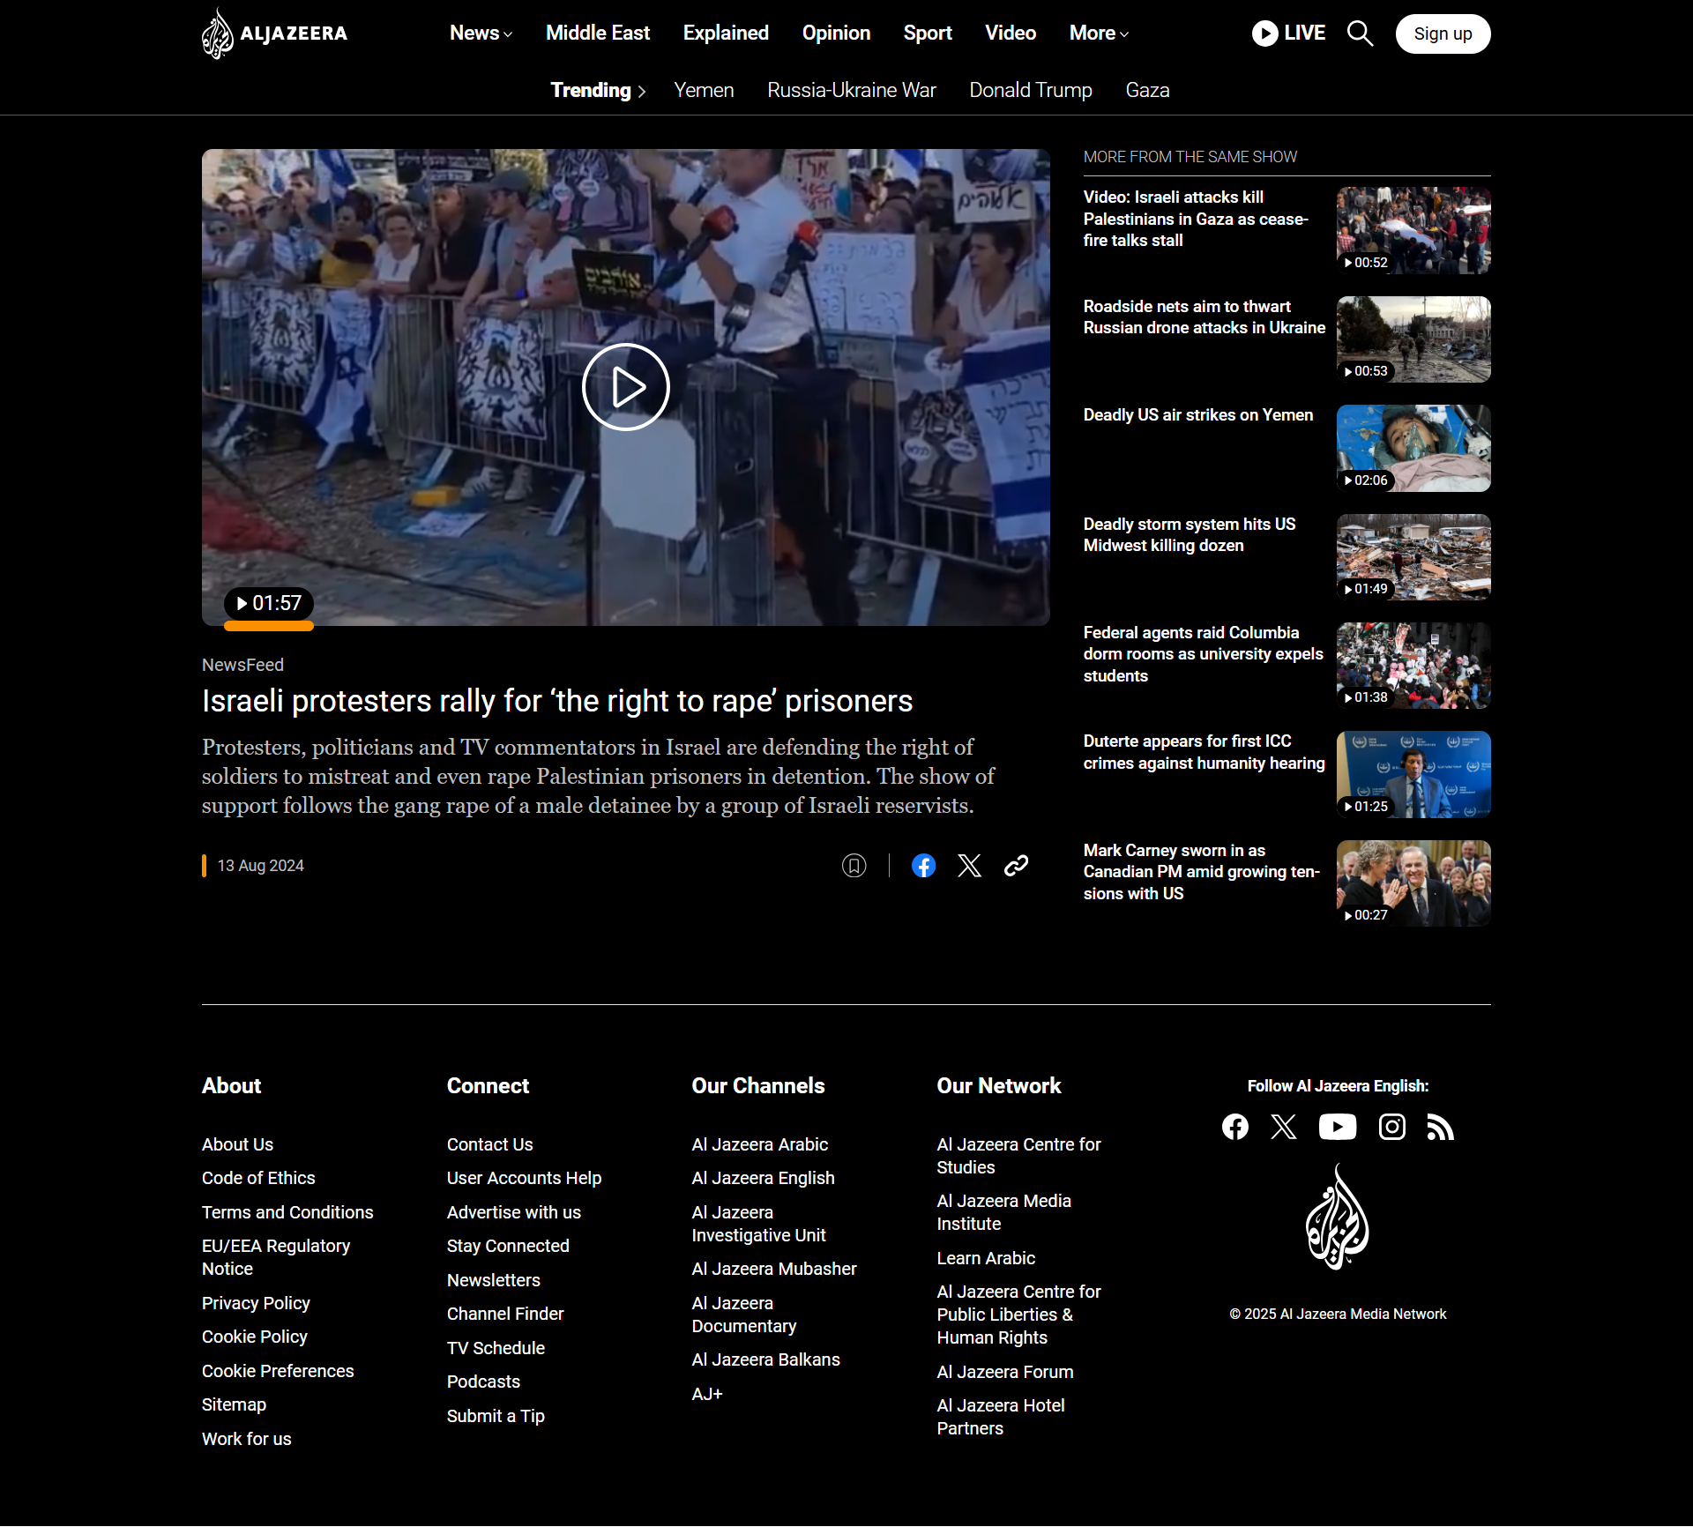Open RSS feed icon in footer
This screenshot has height=1527, width=1693.
point(1440,1127)
